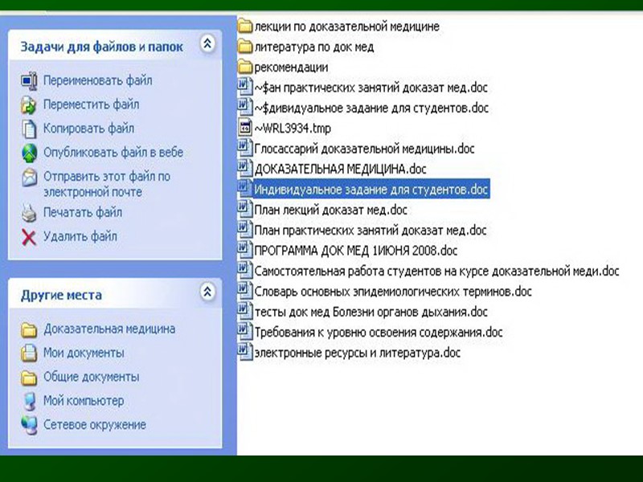This screenshot has height=482, width=643.
Task: Click the Word icon of ДОКАЗАТЕЛЬНАЯ МЕДИЦИНА.doc
Action: [245, 169]
